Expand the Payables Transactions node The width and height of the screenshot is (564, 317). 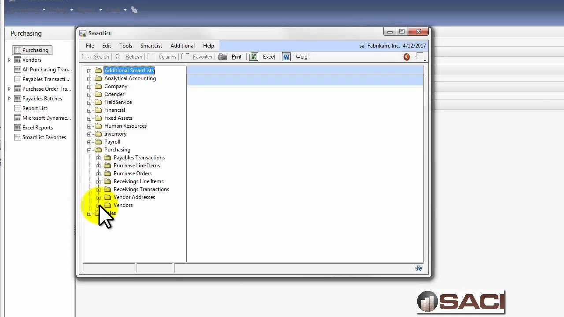99,158
